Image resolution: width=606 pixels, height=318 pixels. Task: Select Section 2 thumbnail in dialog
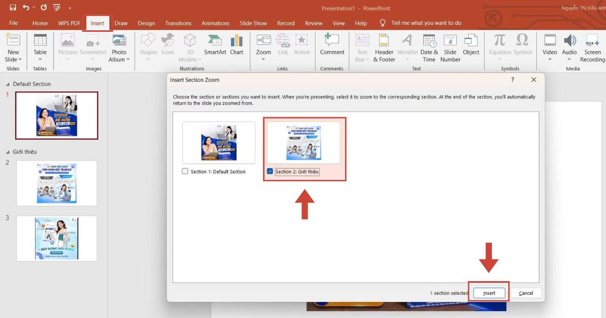(304, 143)
